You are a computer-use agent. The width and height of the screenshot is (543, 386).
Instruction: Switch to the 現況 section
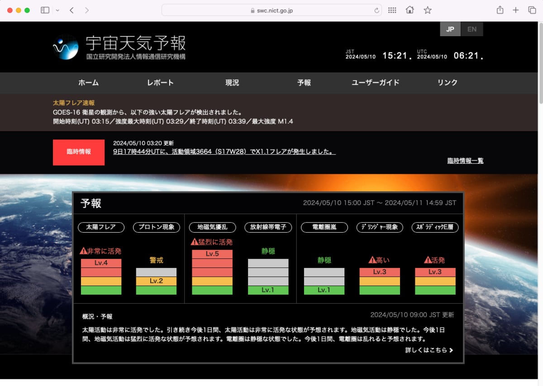[232, 83]
